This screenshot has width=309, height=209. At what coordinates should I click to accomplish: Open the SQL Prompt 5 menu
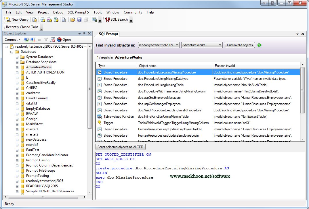pyautogui.click(x=78, y=12)
